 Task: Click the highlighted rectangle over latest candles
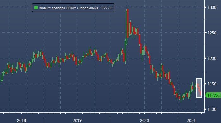tap(199, 88)
